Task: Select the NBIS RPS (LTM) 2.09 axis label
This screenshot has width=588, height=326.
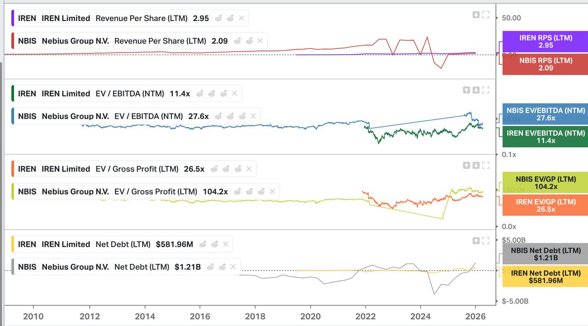Action: pyautogui.click(x=545, y=64)
